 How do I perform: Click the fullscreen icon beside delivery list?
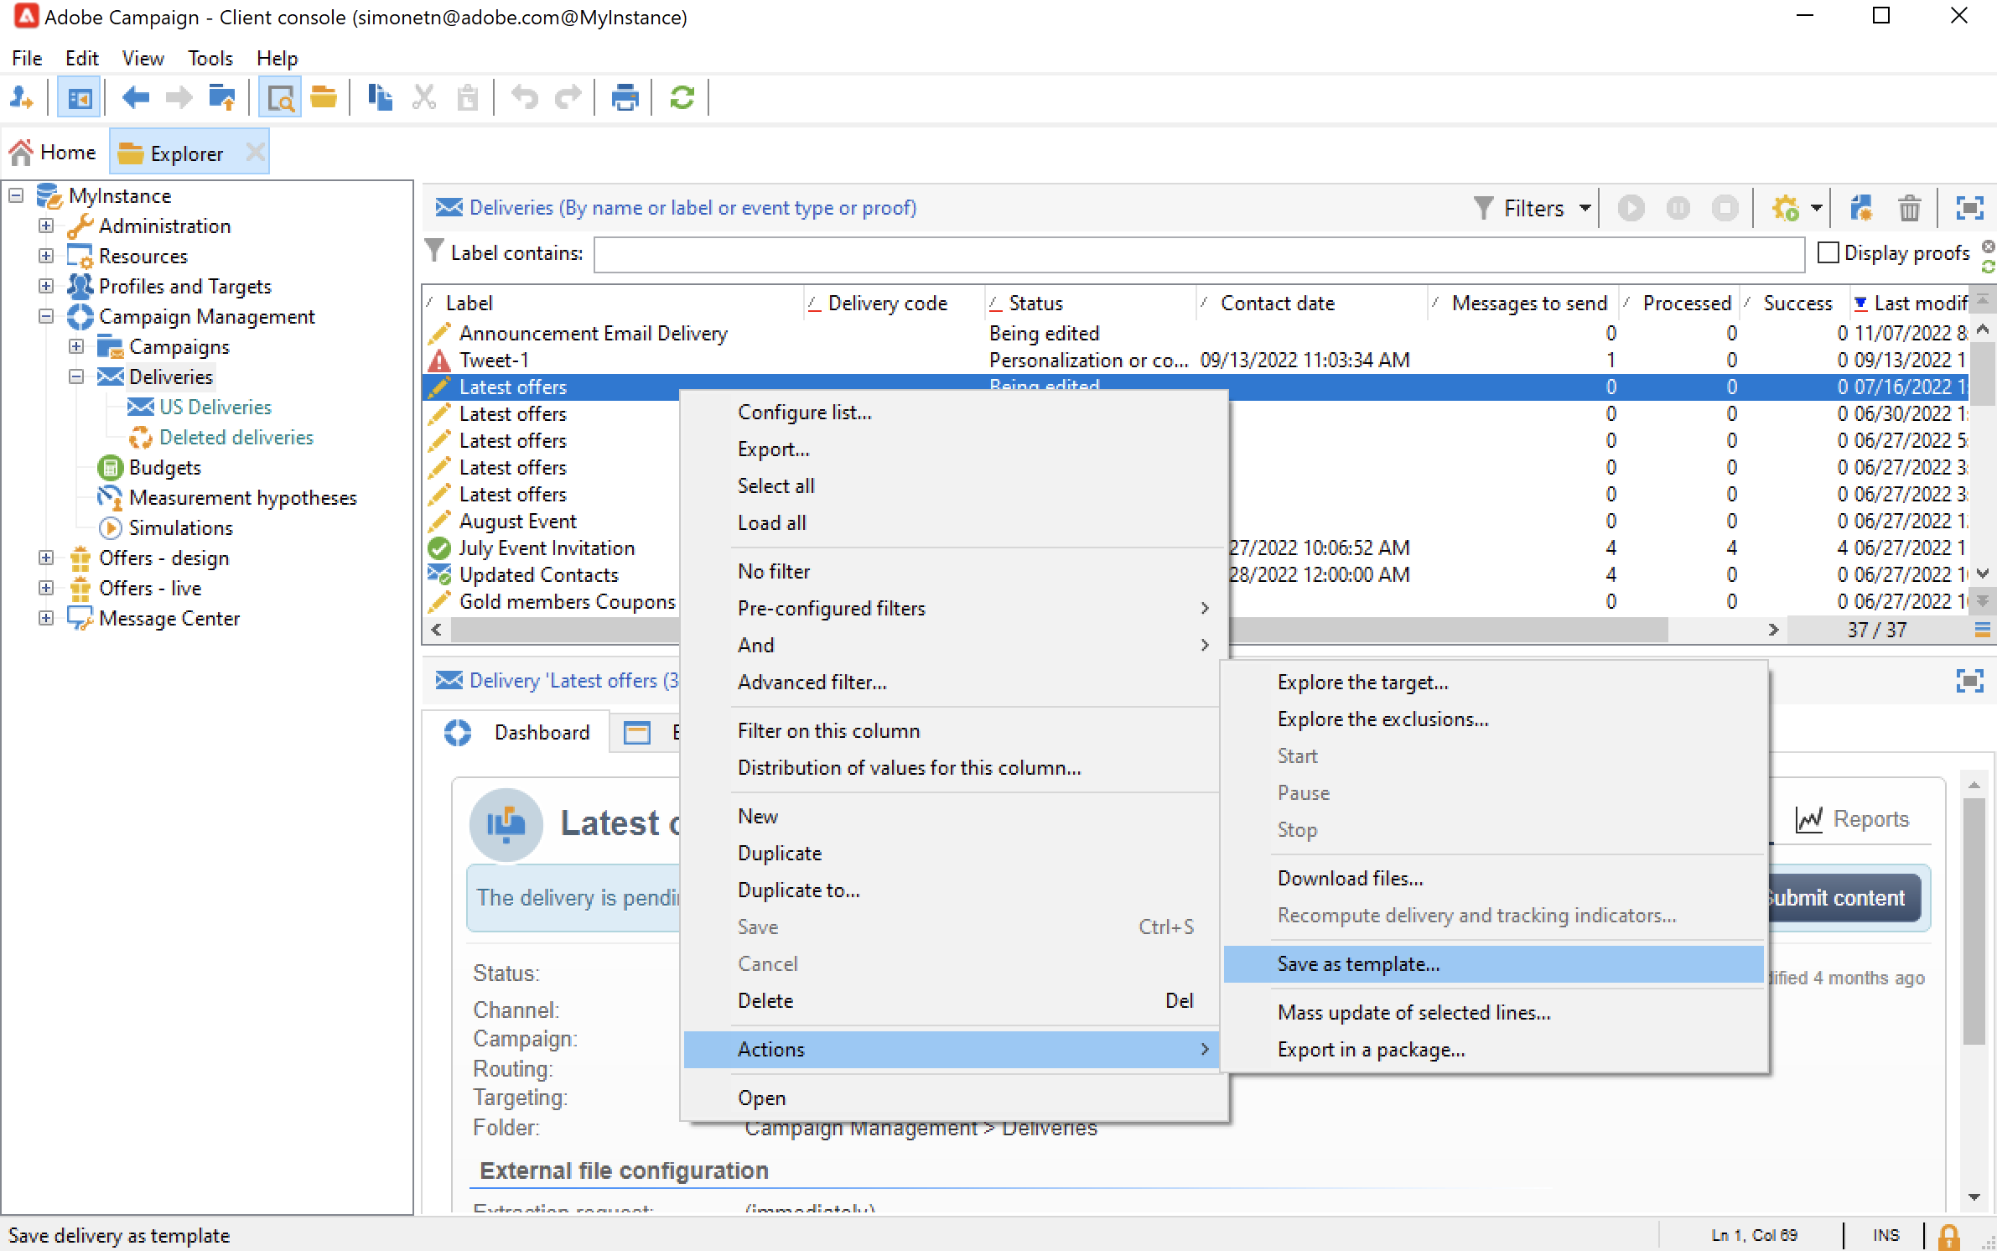pos(1968,207)
